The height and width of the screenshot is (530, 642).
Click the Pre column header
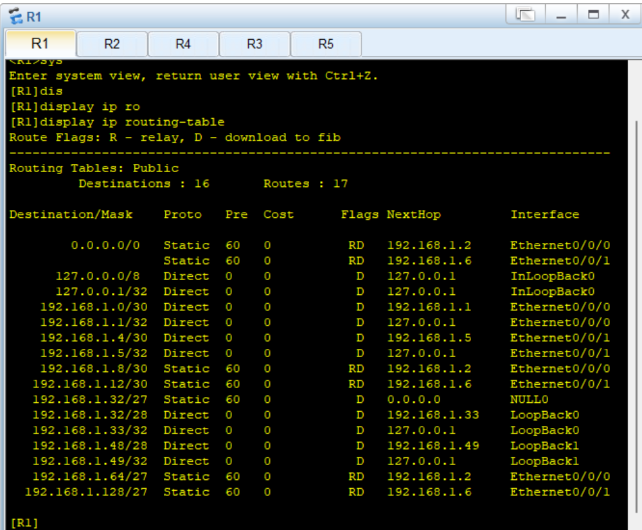click(236, 215)
